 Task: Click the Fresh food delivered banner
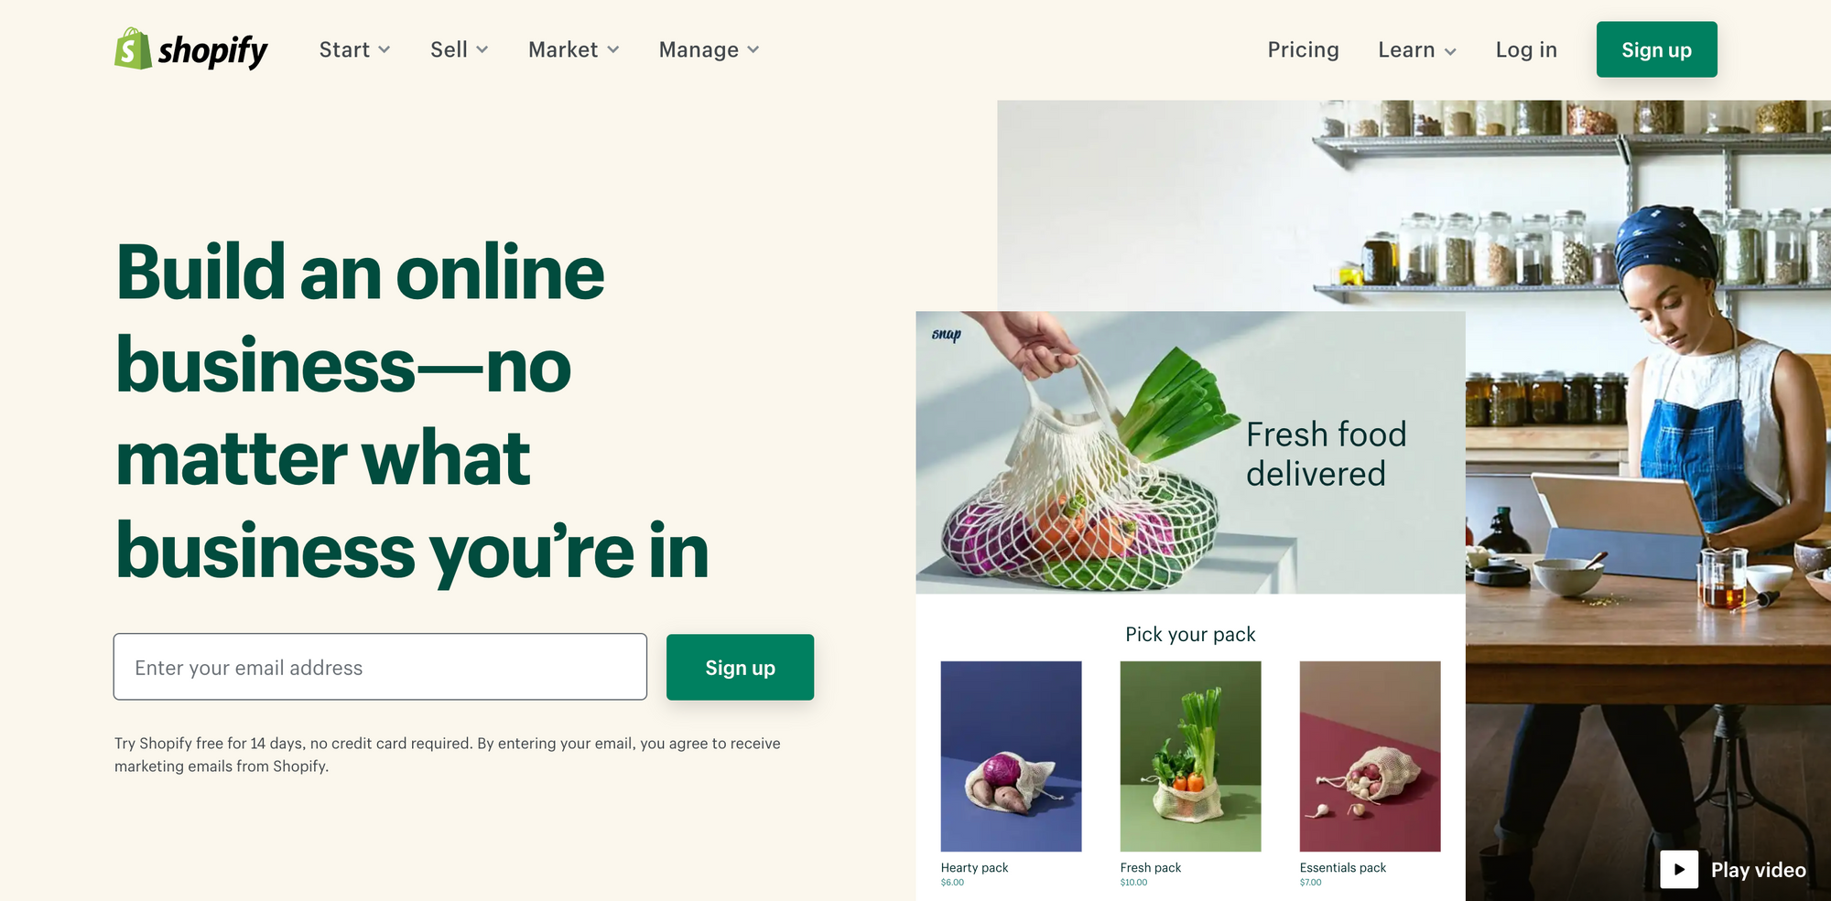1190,453
